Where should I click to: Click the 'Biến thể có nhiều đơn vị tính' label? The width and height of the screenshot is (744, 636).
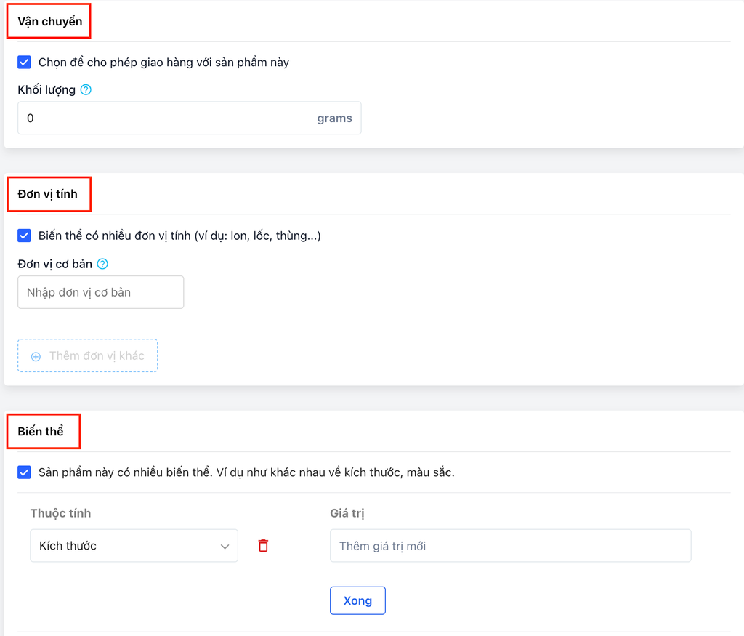tap(179, 236)
